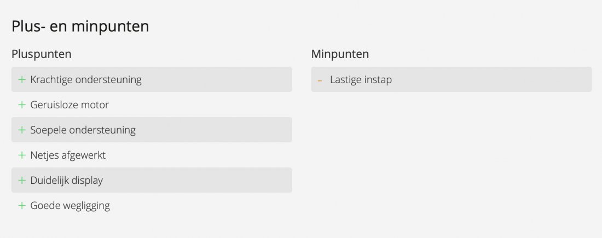Click the minus icon beside Lastige instap

click(x=320, y=80)
